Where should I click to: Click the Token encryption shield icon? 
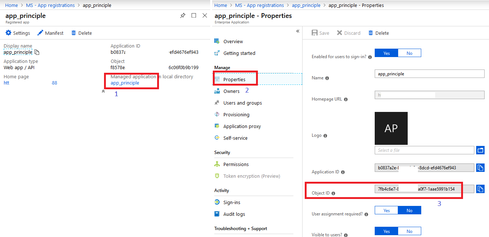pyautogui.click(x=217, y=176)
